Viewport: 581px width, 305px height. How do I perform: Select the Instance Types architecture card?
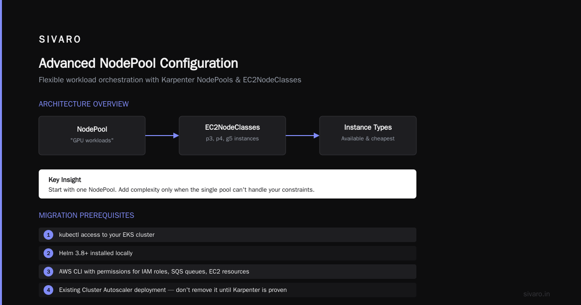pos(368,136)
